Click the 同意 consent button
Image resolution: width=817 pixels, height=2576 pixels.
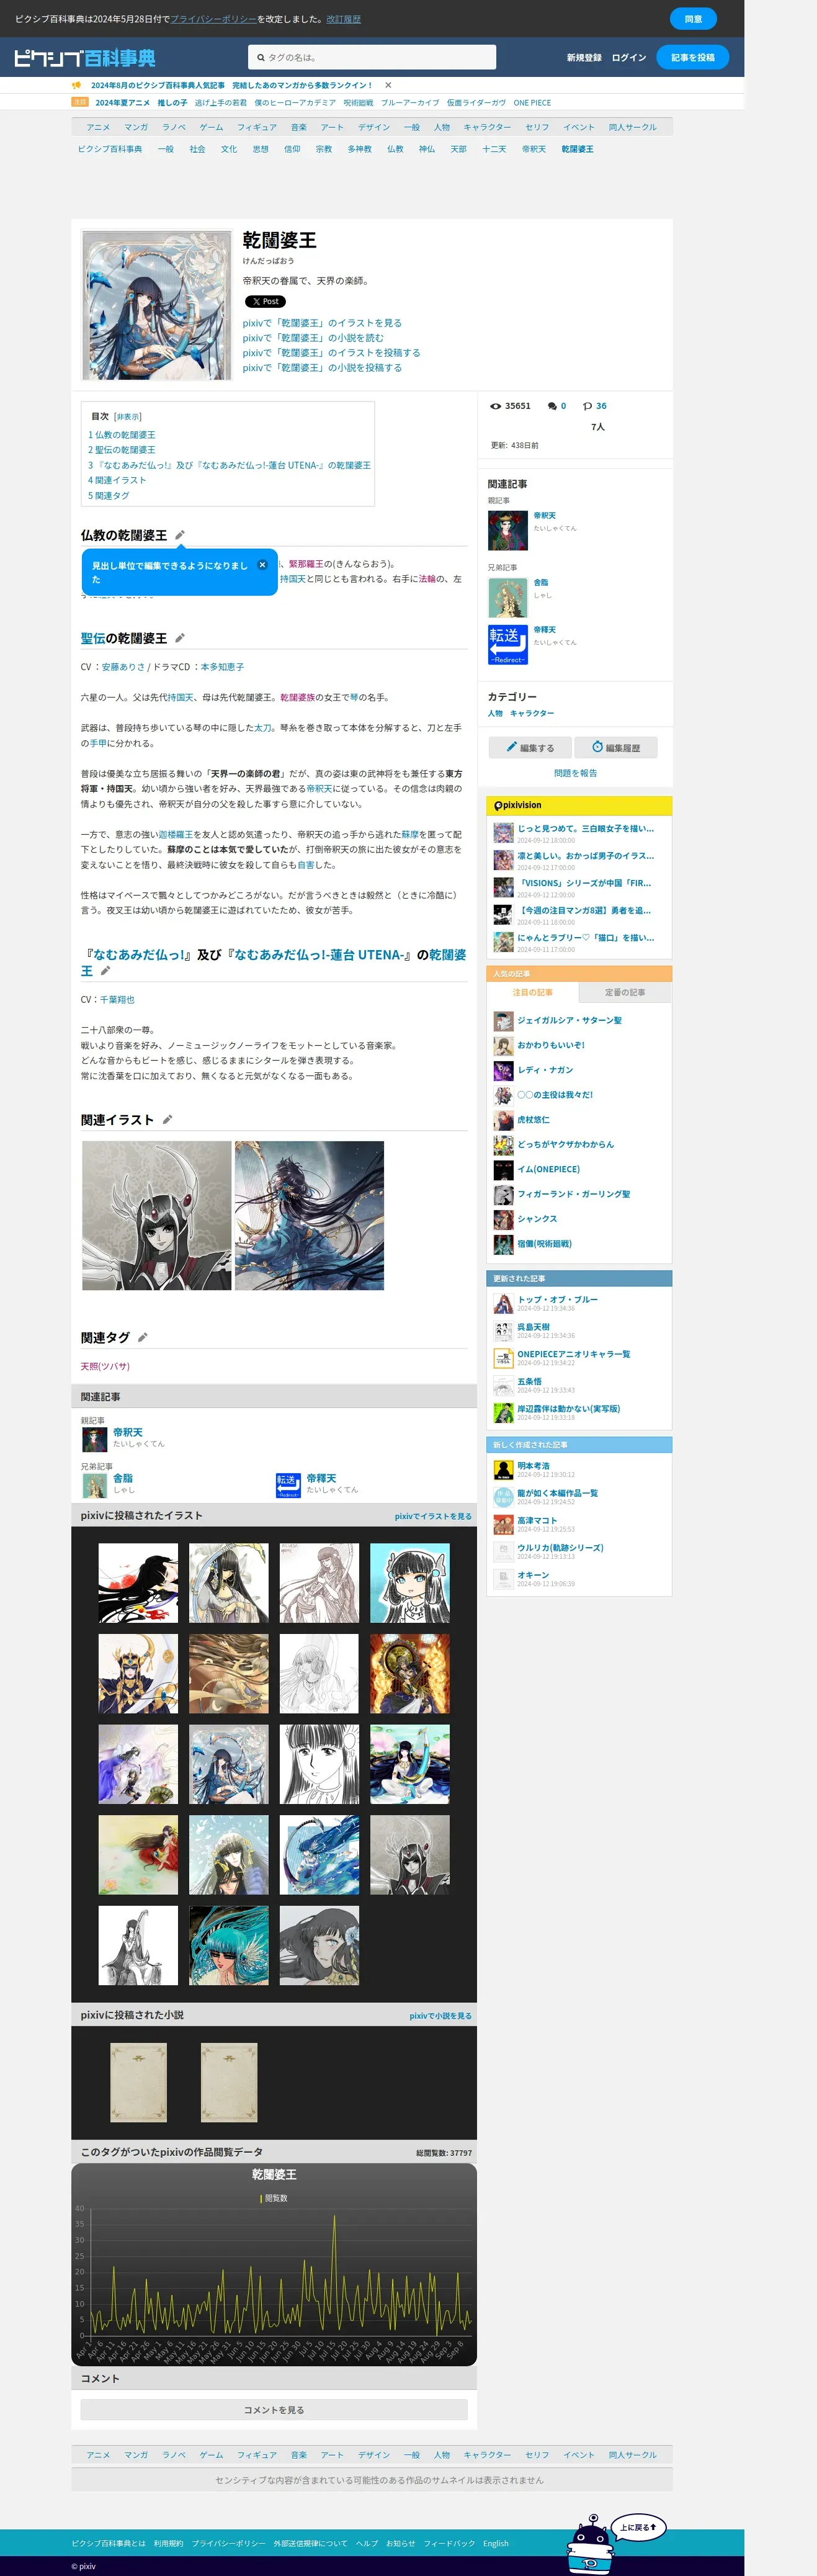pyautogui.click(x=693, y=19)
